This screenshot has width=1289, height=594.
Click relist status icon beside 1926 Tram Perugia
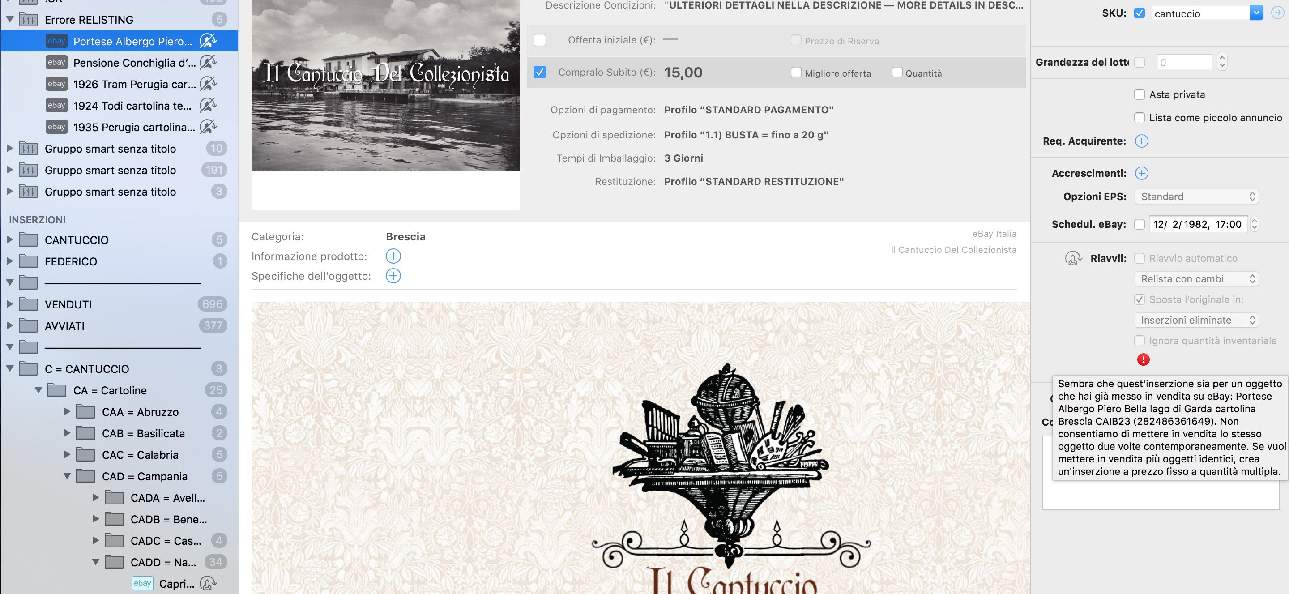pyautogui.click(x=208, y=84)
